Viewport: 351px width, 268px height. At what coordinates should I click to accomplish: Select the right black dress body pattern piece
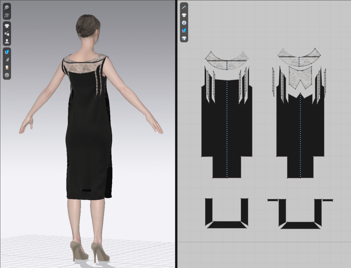[x=300, y=130]
